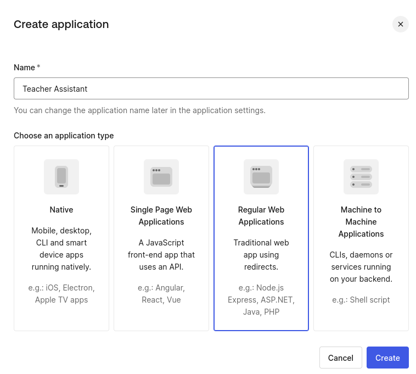Click 'e.g.: Angular, React, Vue' text
This screenshot has width=416, height=374.
tap(161, 294)
